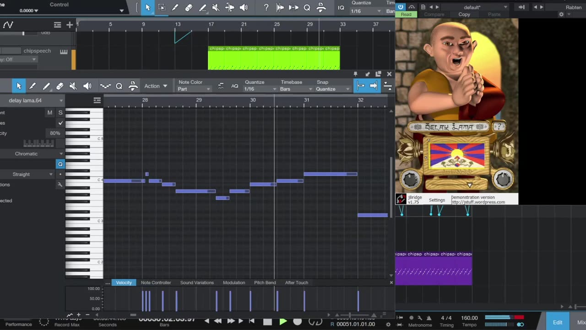This screenshot has width=586, height=330.
Task: Open the Action dropdown menu
Action: pyautogui.click(x=156, y=86)
